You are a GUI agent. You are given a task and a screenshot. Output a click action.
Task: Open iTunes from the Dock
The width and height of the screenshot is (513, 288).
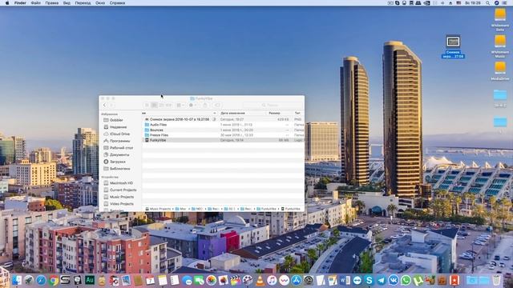(272, 280)
